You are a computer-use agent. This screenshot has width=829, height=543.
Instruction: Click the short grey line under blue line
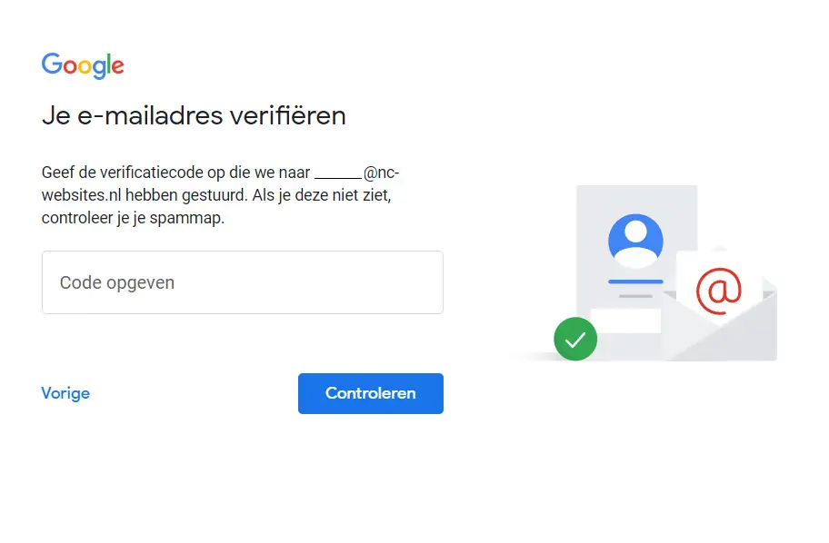635,296
